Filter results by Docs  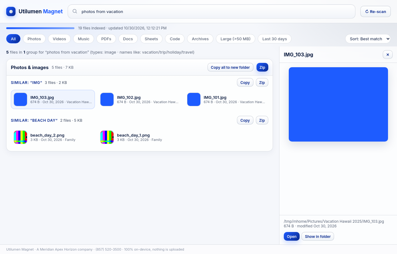pyautogui.click(x=128, y=39)
